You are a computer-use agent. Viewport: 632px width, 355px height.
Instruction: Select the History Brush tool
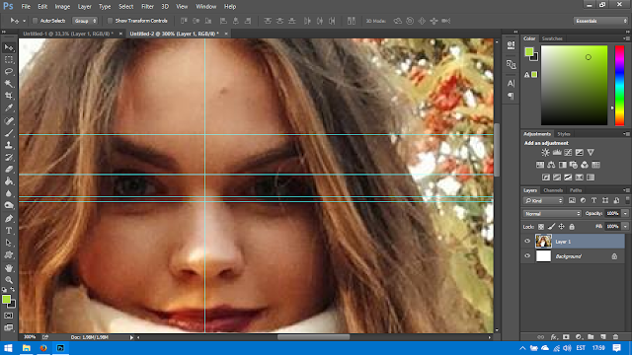(x=9, y=157)
